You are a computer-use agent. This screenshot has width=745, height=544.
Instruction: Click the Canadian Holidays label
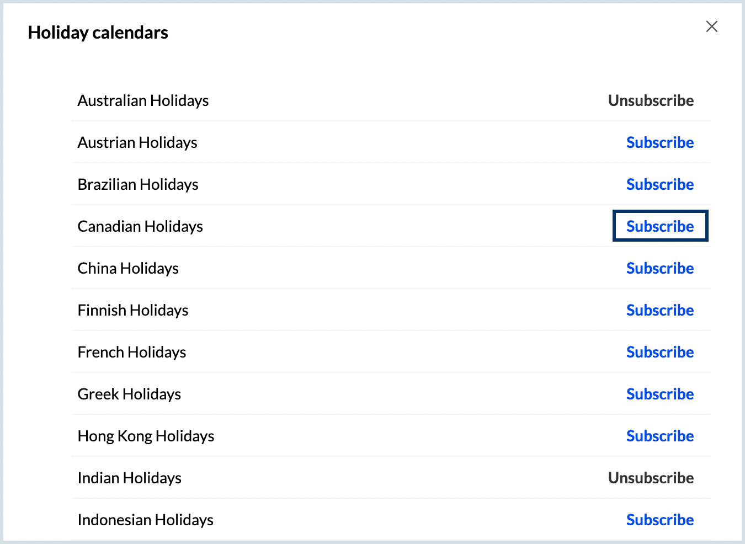140,226
